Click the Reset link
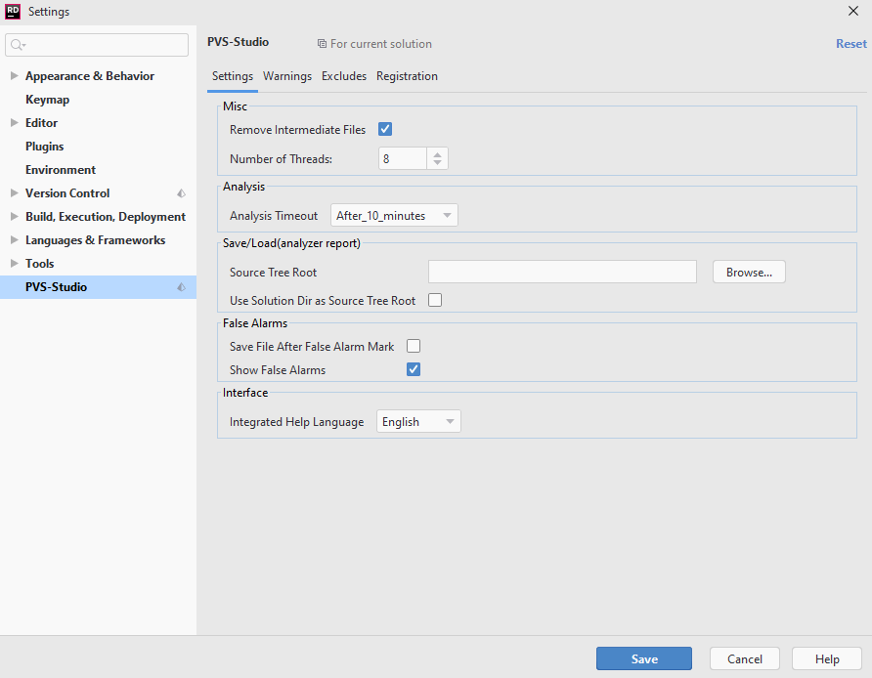The height and width of the screenshot is (678, 872). coord(850,44)
